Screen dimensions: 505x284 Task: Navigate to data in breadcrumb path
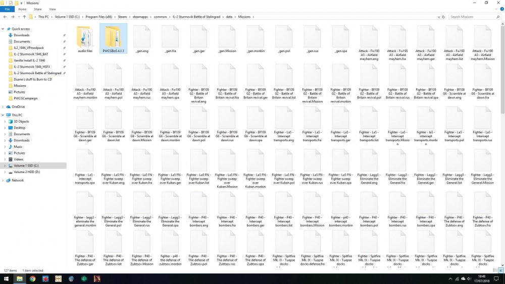click(229, 17)
